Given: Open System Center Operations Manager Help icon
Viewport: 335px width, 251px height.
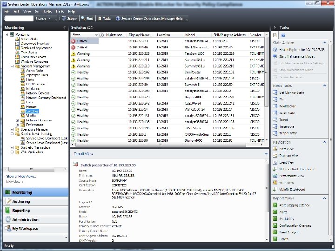Looking at the screenshot, I should (118, 19).
